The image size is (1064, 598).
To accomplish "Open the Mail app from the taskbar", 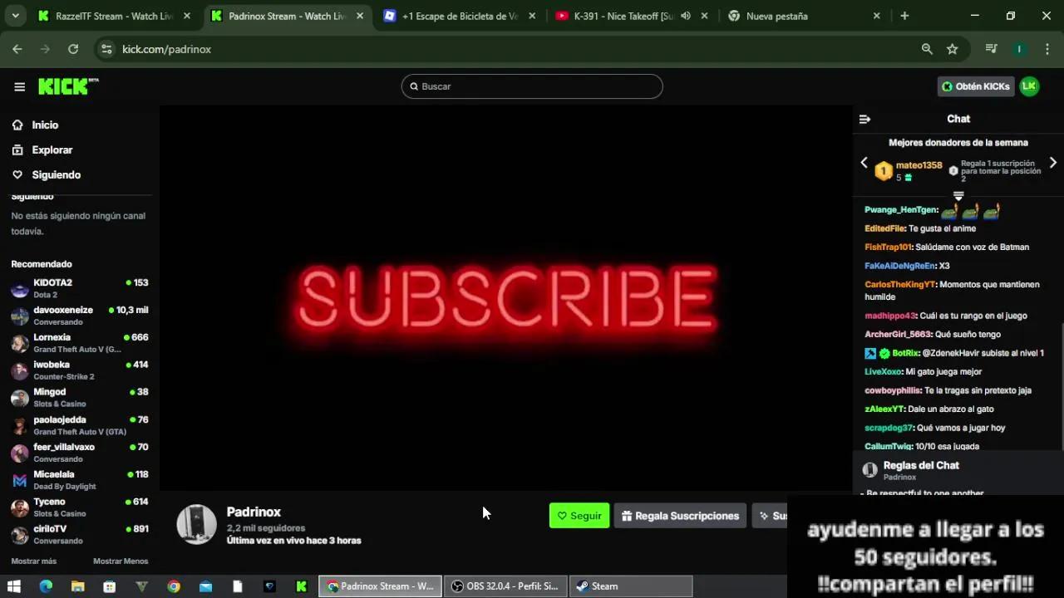I will tap(205, 586).
